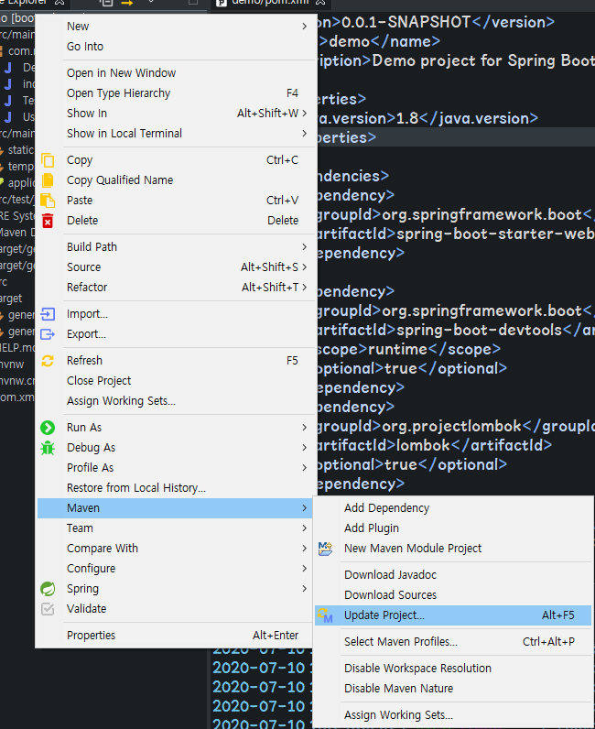Expand the Profile As submenu arrow
This screenshot has height=729, width=595.
point(305,468)
